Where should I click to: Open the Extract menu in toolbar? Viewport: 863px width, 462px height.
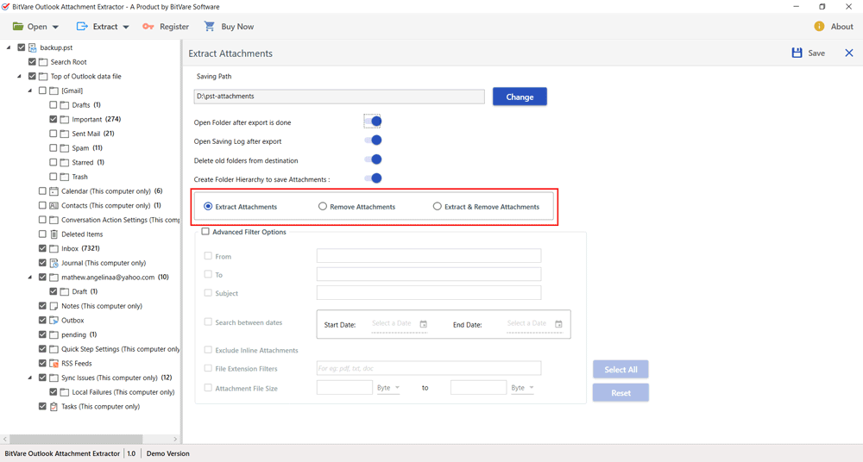pyautogui.click(x=103, y=27)
